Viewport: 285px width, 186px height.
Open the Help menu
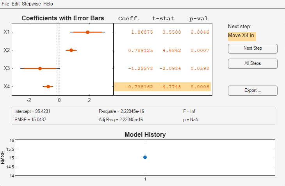pyautogui.click(x=48, y=4)
